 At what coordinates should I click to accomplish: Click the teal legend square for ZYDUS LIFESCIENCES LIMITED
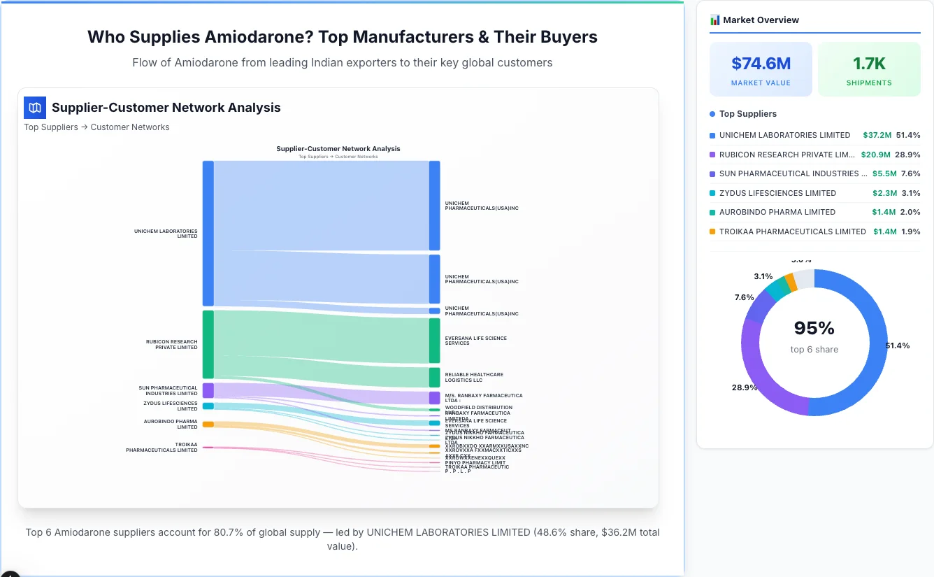[713, 193]
